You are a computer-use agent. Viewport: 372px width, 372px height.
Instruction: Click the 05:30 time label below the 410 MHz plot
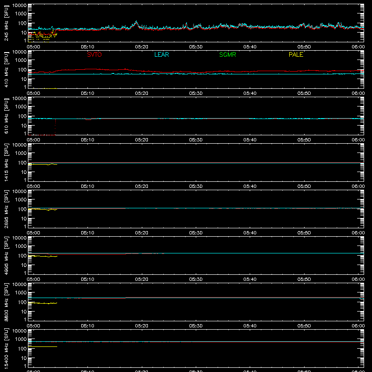(x=196, y=93)
